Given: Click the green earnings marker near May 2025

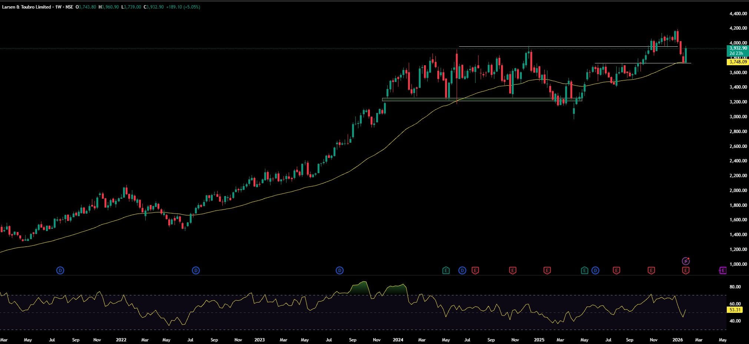Looking at the screenshot, I should coord(584,271).
